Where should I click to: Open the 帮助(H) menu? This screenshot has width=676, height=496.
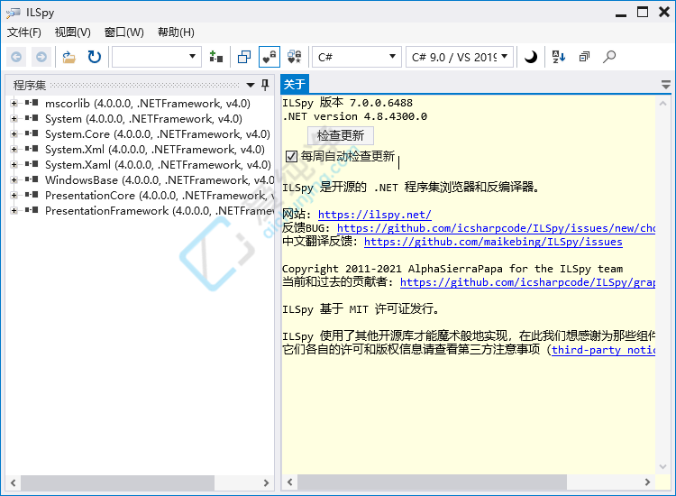176,32
